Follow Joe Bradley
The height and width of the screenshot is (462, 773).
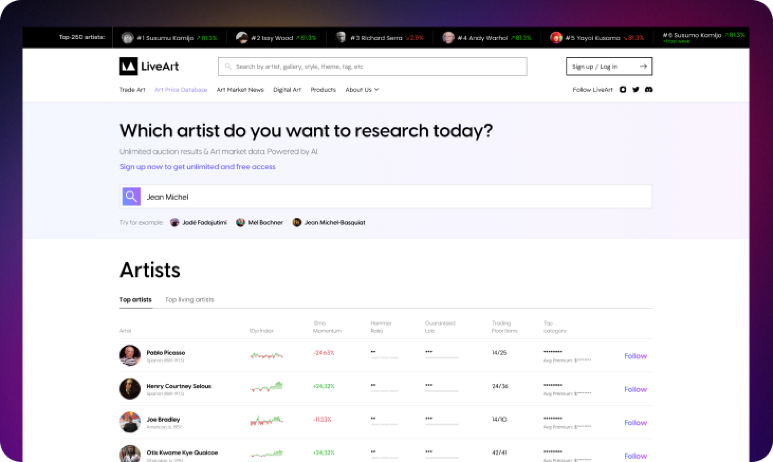click(636, 422)
